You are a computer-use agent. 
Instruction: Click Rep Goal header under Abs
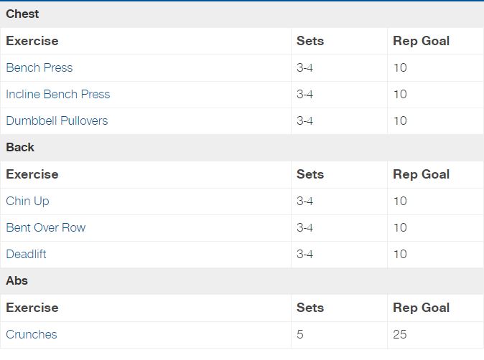pyautogui.click(x=422, y=308)
